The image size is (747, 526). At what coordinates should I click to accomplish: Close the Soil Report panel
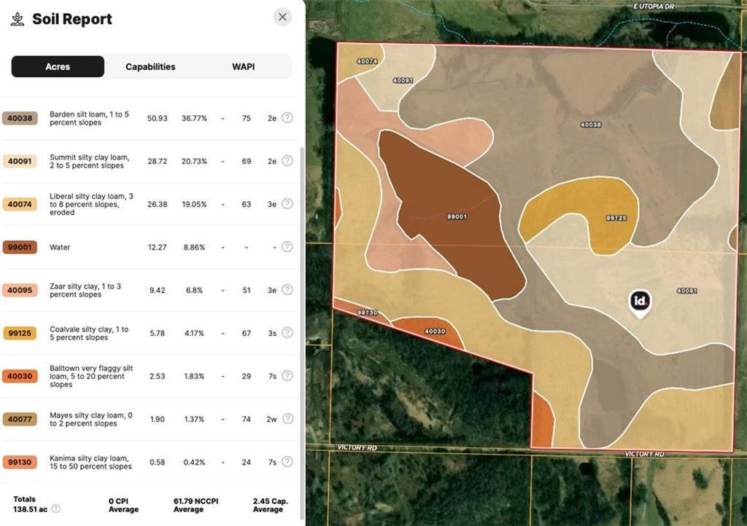pos(282,17)
